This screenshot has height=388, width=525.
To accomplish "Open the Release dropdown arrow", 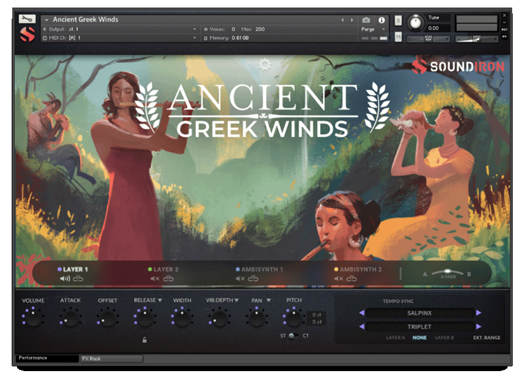I will pyautogui.click(x=160, y=300).
